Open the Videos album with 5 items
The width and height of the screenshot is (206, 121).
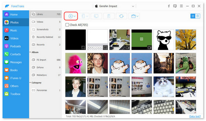coord(46,22)
